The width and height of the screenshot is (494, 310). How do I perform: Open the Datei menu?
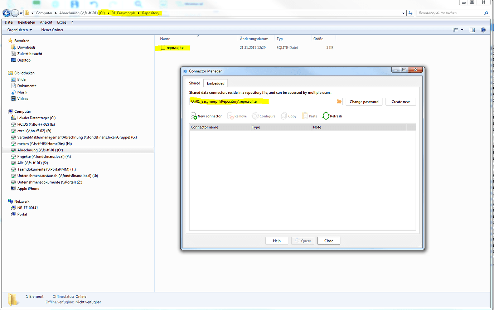coord(9,22)
